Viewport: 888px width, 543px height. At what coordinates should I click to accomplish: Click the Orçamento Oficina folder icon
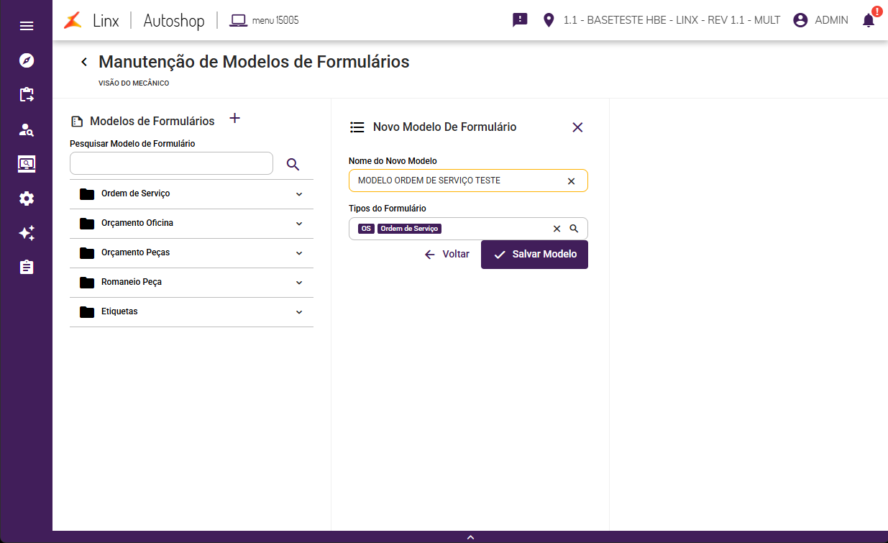click(87, 223)
